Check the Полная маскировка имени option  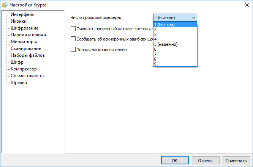point(73,49)
